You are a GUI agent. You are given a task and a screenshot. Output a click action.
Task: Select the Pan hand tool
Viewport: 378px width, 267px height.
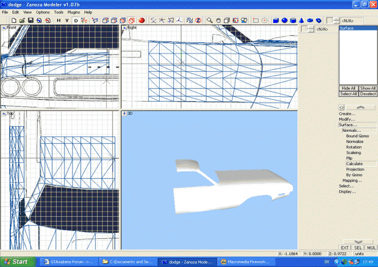pos(218,20)
